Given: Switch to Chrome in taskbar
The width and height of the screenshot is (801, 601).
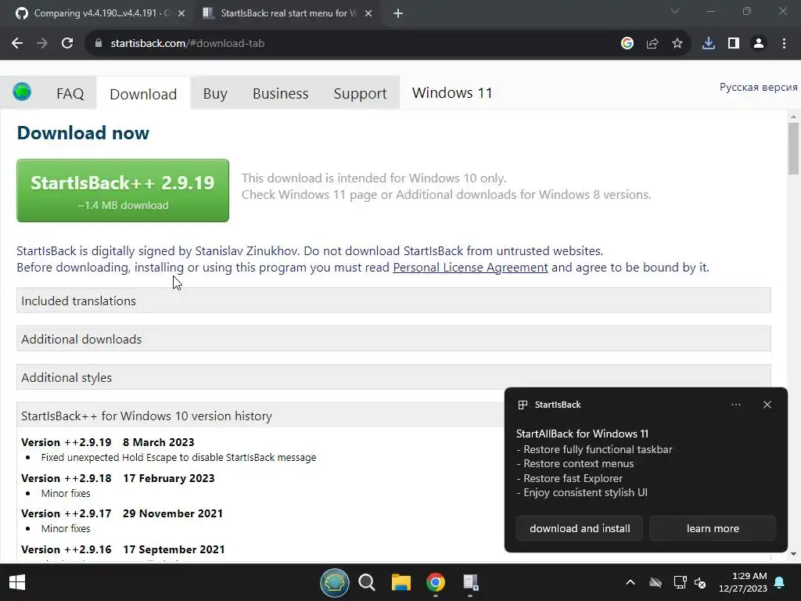Looking at the screenshot, I should [x=436, y=582].
